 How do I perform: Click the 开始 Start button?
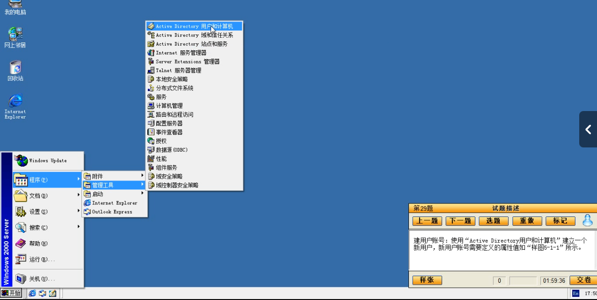pyautogui.click(x=11, y=293)
